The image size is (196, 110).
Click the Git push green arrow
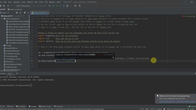[60, 6]
